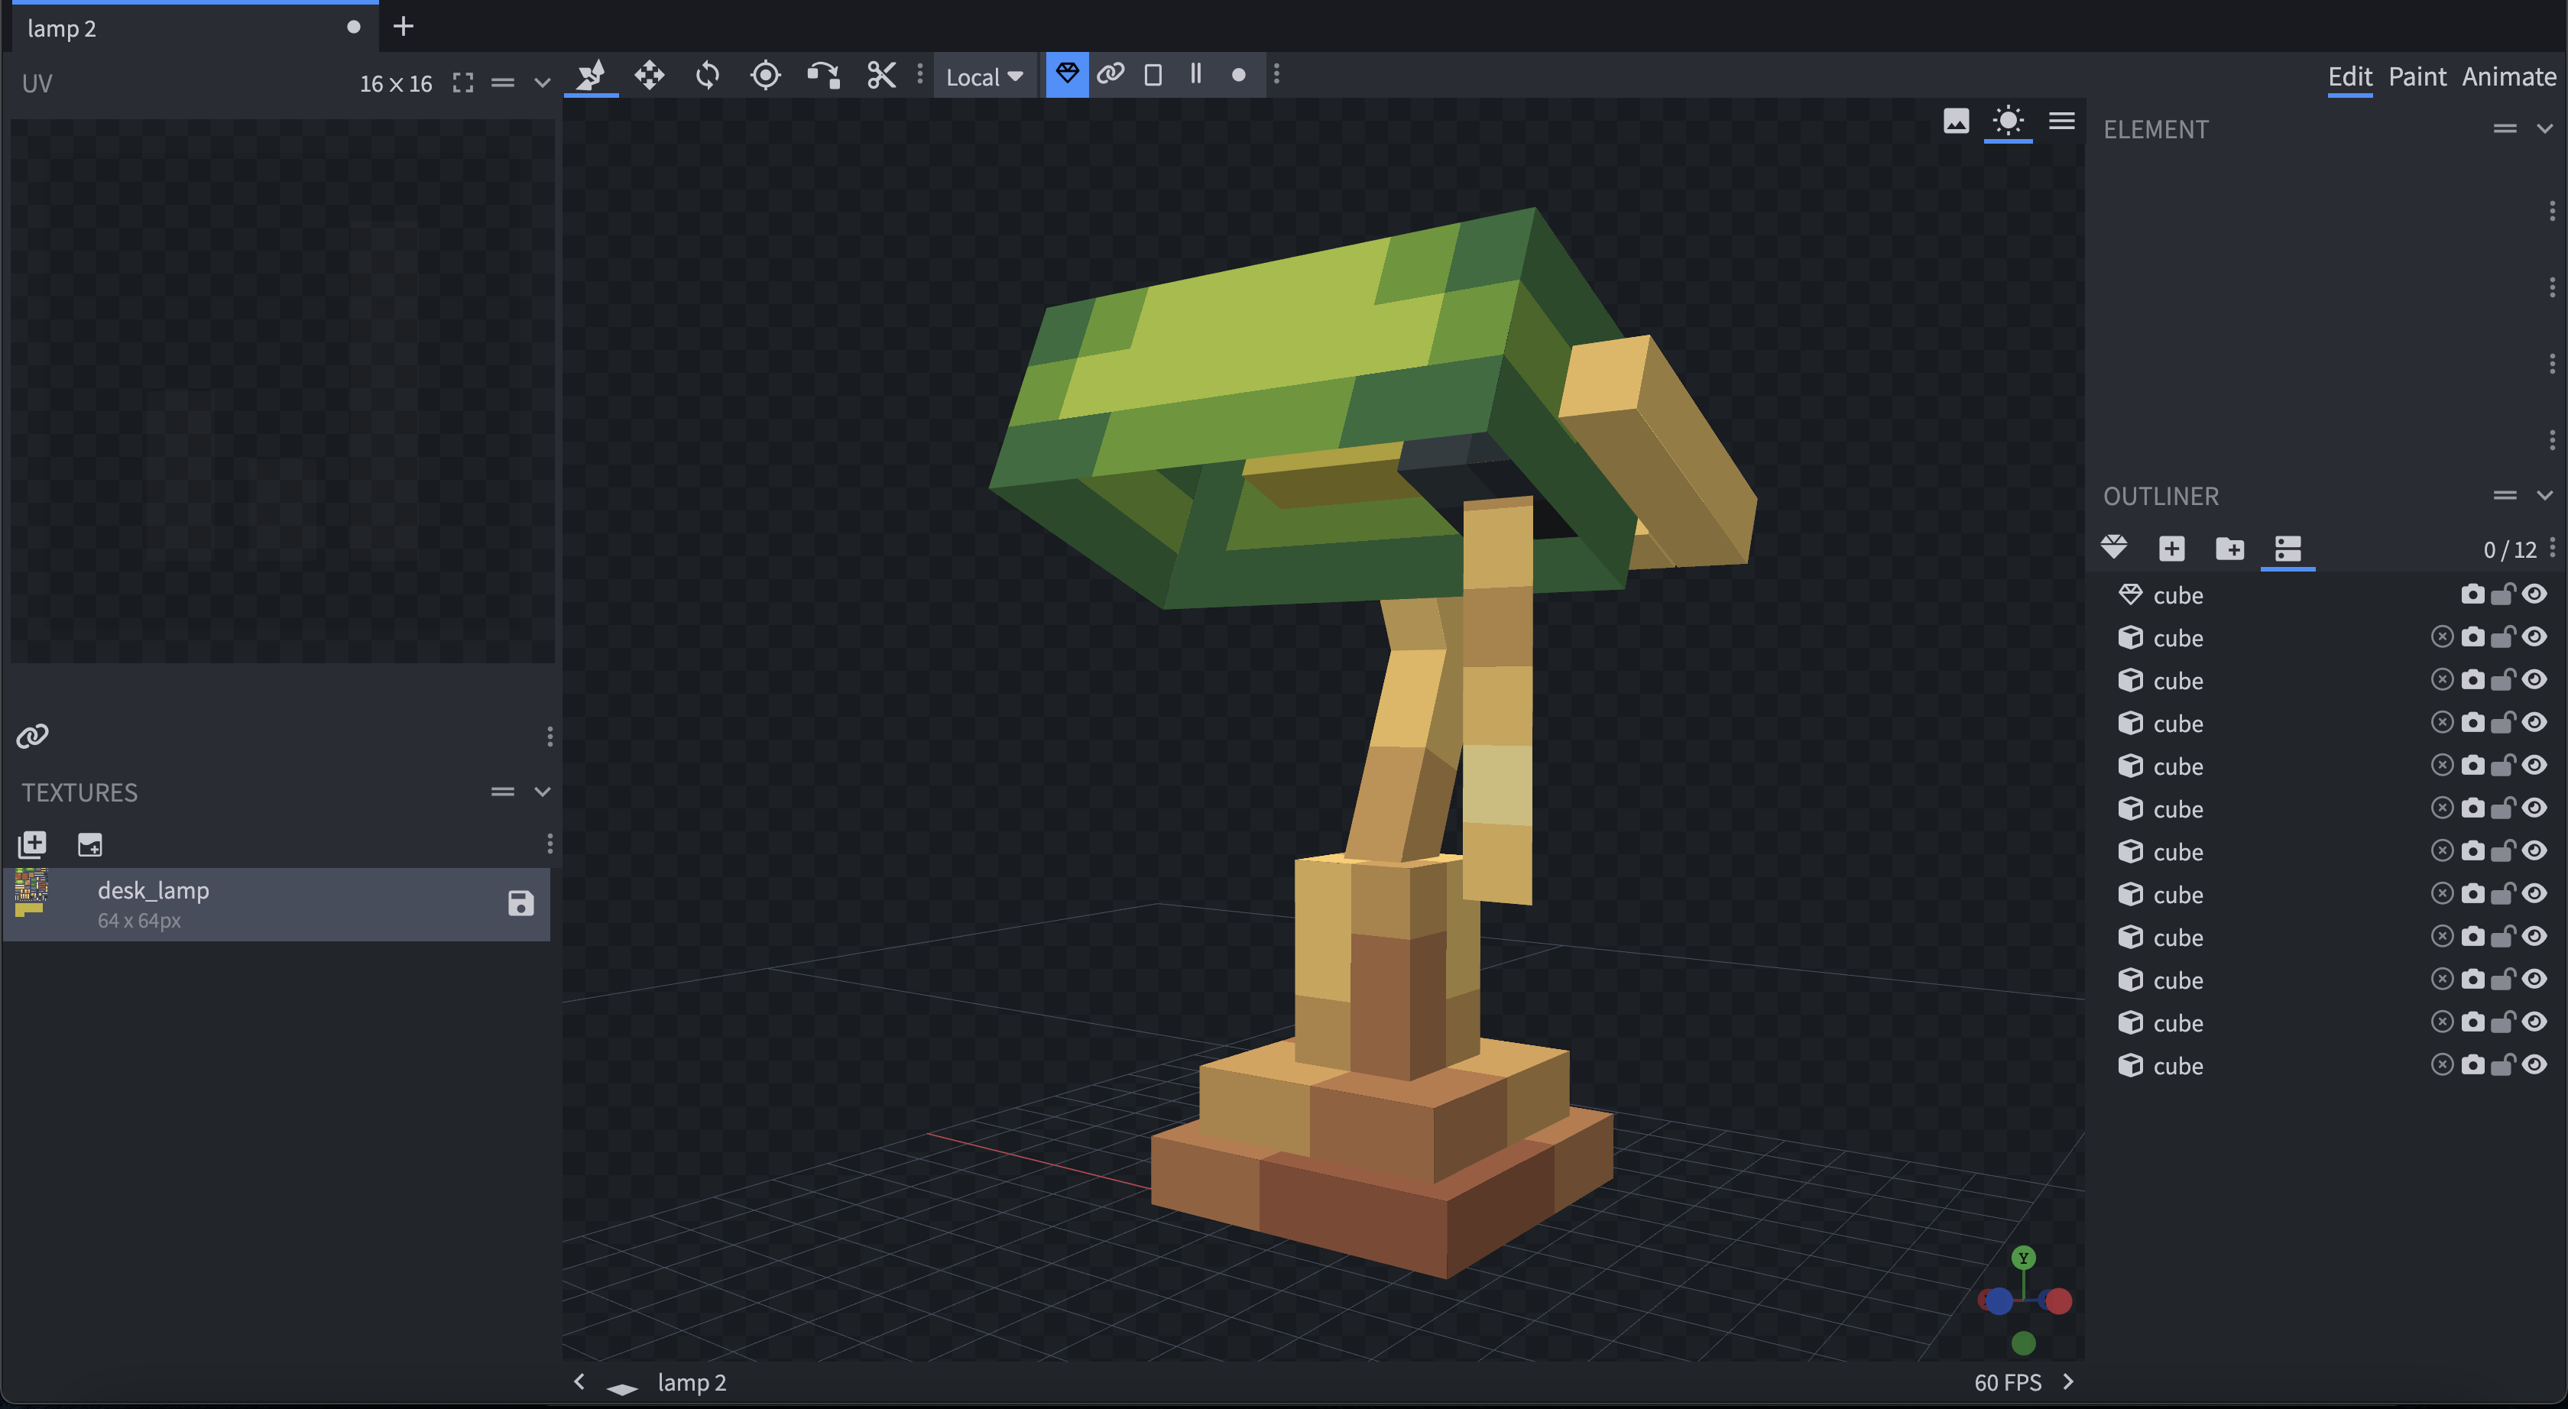Save the desk_lamp texture via disk icon
Screen dimensions: 2568x1409
pos(520,904)
